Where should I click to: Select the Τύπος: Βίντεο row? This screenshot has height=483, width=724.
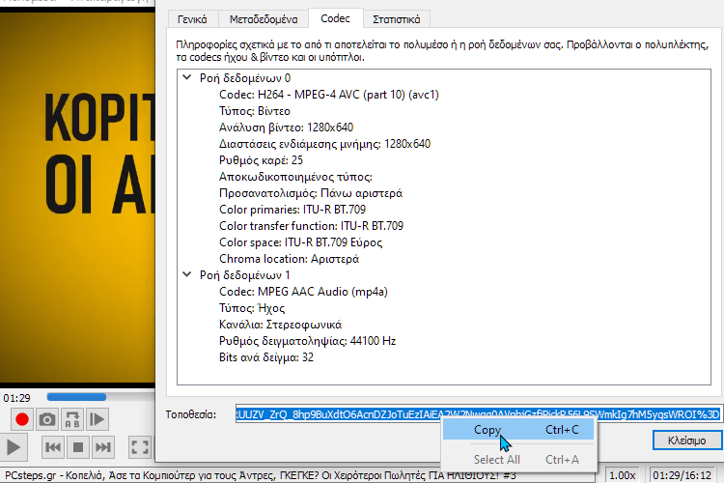255,111
